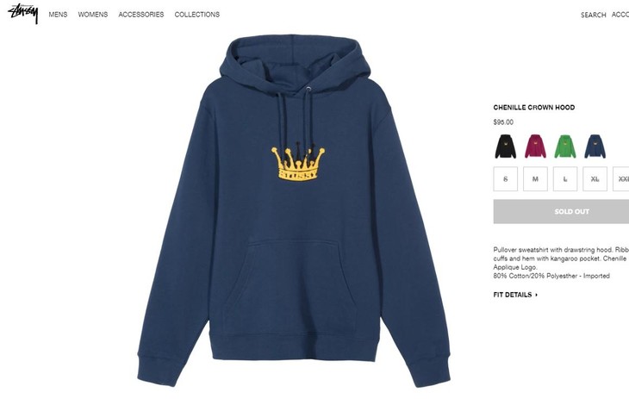
Task: Choose size XL option
Action: 595,179
